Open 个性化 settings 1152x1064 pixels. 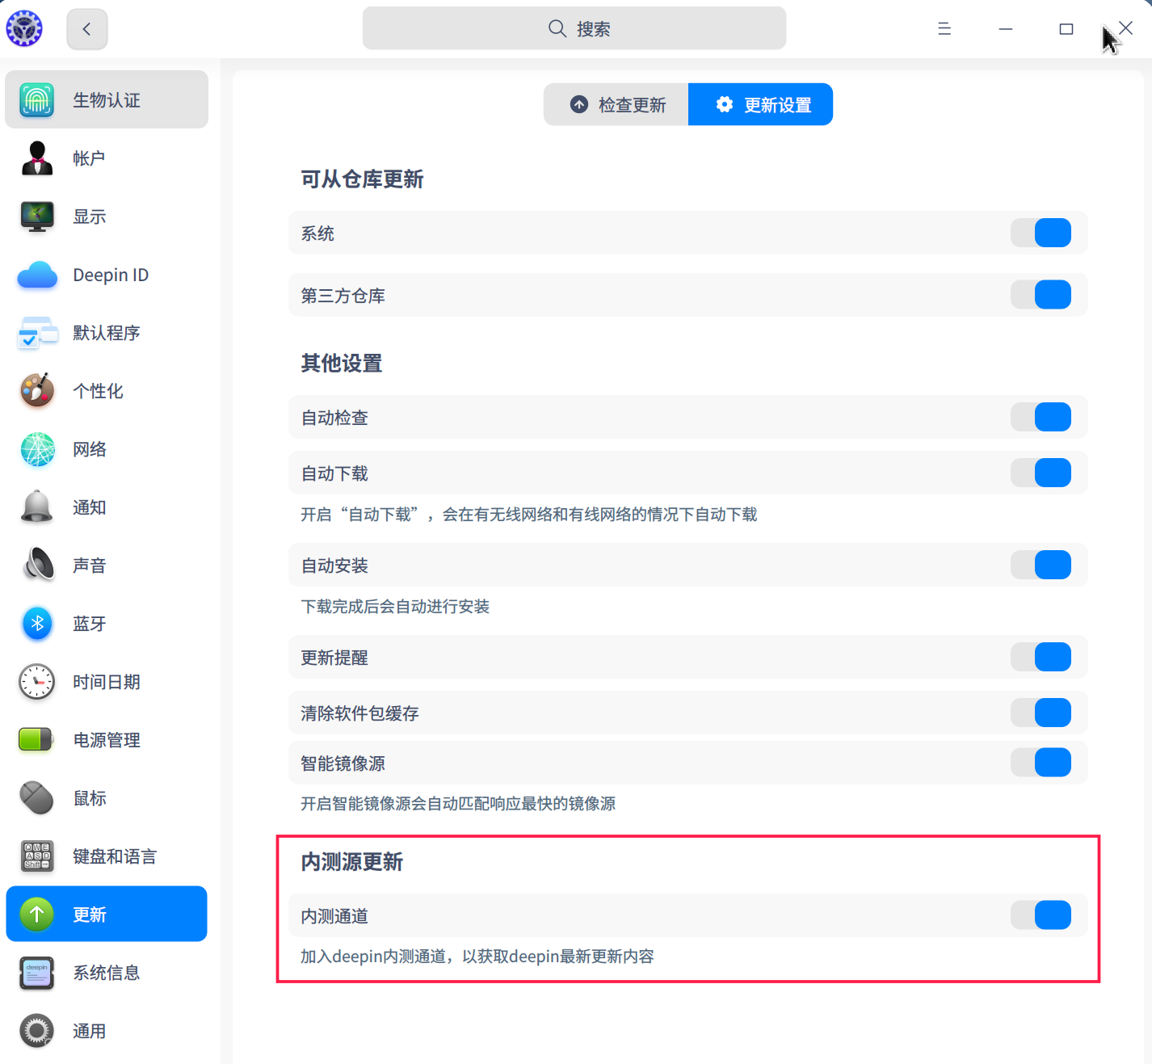(x=107, y=391)
